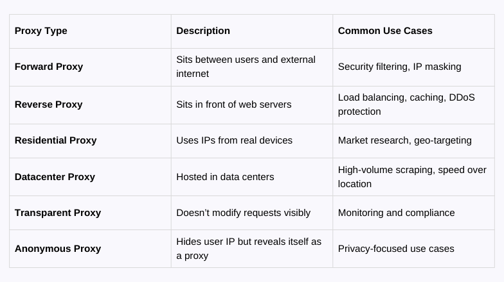Click 'Sits in front of web servers'
The image size is (504, 282).
click(234, 104)
